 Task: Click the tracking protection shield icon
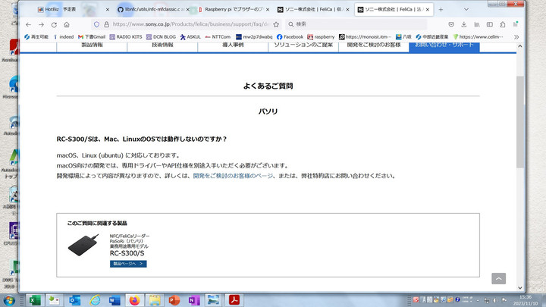pos(96,24)
